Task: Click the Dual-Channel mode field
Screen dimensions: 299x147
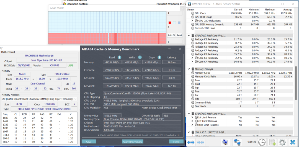Action: (x=38, y=84)
